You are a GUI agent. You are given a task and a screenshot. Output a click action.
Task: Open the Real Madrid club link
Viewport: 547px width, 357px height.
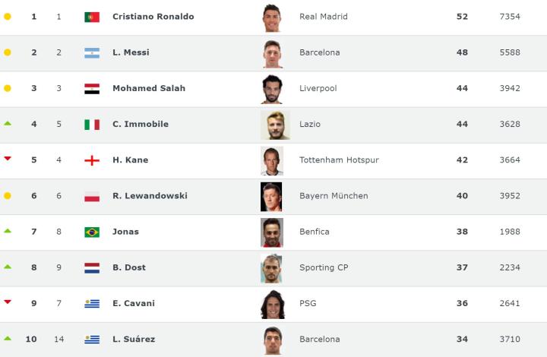pyautogui.click(x=324, y=17)
